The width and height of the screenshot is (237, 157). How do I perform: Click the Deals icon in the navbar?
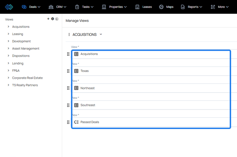[24, 7]
